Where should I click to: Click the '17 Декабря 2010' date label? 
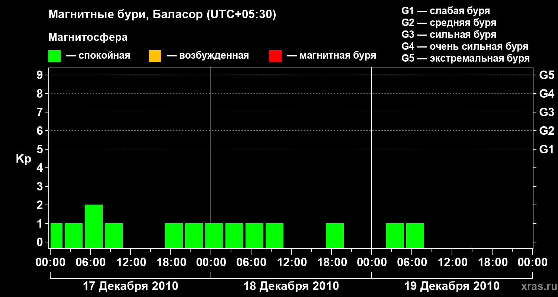[x=130, y=286]
